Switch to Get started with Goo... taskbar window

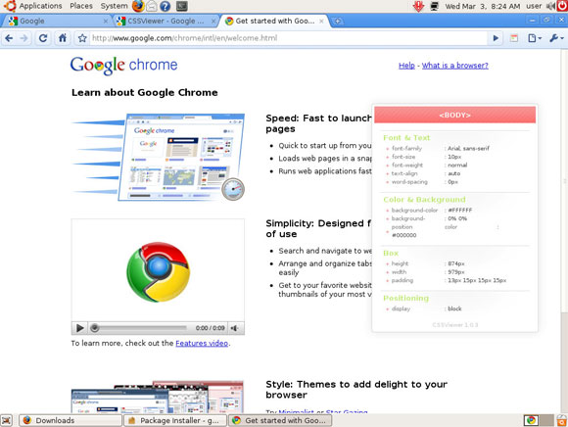pyautogui.click(x=280, y=420)
